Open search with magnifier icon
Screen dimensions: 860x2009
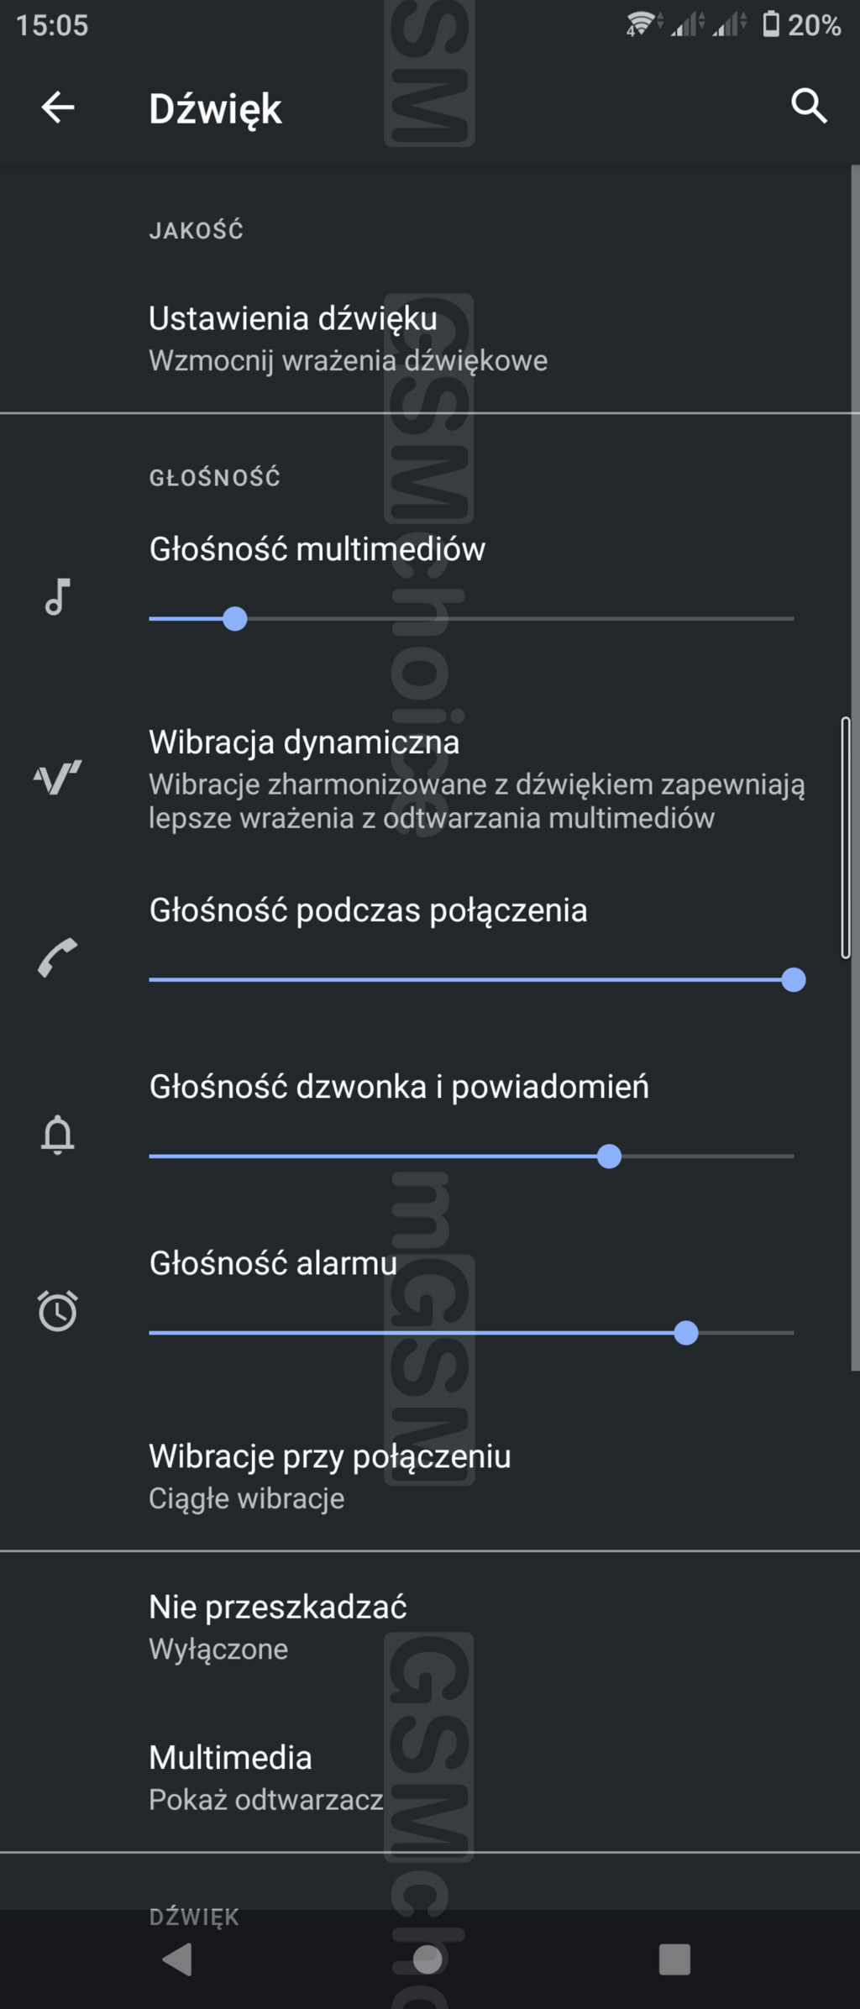[x=809, y=107]
